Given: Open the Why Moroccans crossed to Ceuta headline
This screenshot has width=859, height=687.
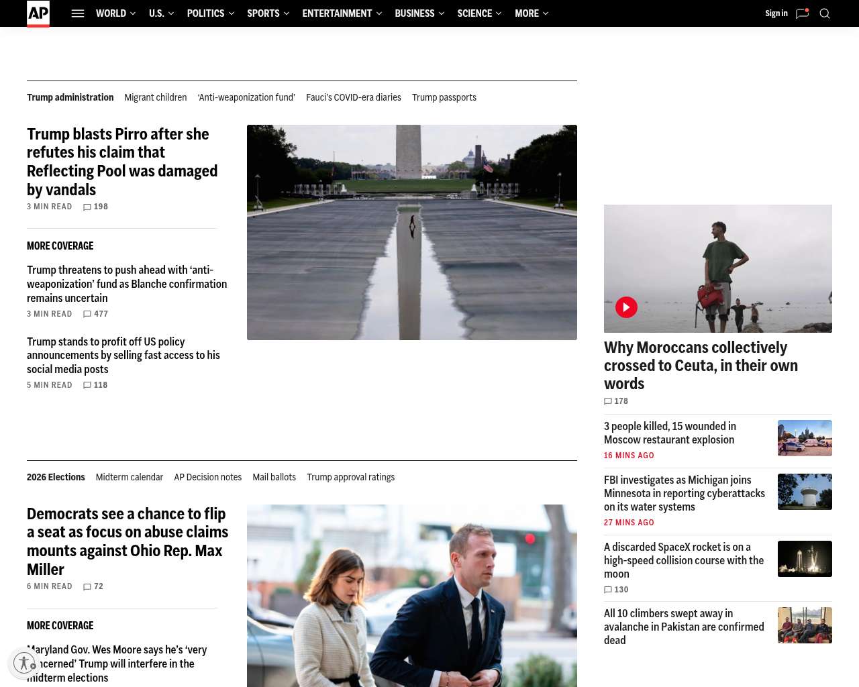Looking at the screenshot, I should 701,366.
